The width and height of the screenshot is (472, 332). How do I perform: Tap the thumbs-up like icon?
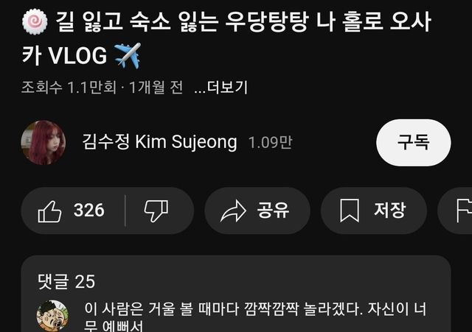point(49,211)
